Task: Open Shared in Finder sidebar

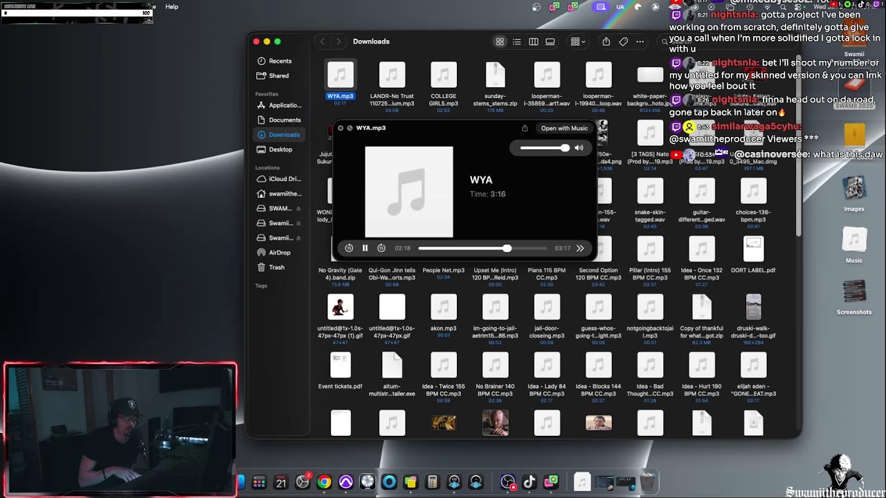Action: tap(279, 75)
